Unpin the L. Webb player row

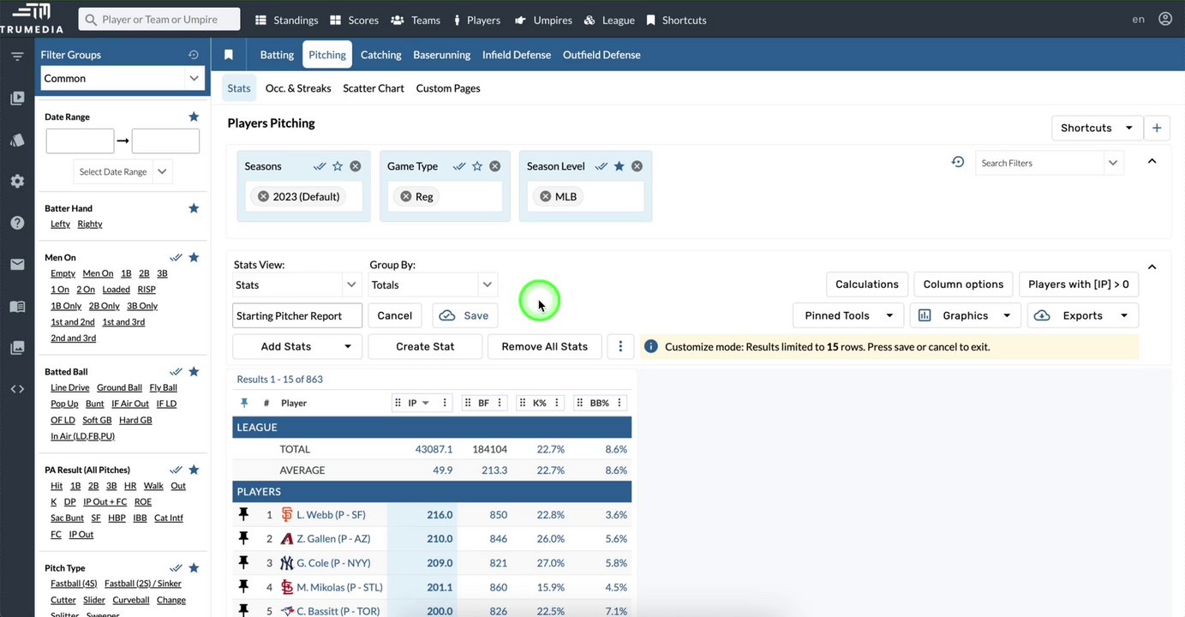tap(243, 514)
